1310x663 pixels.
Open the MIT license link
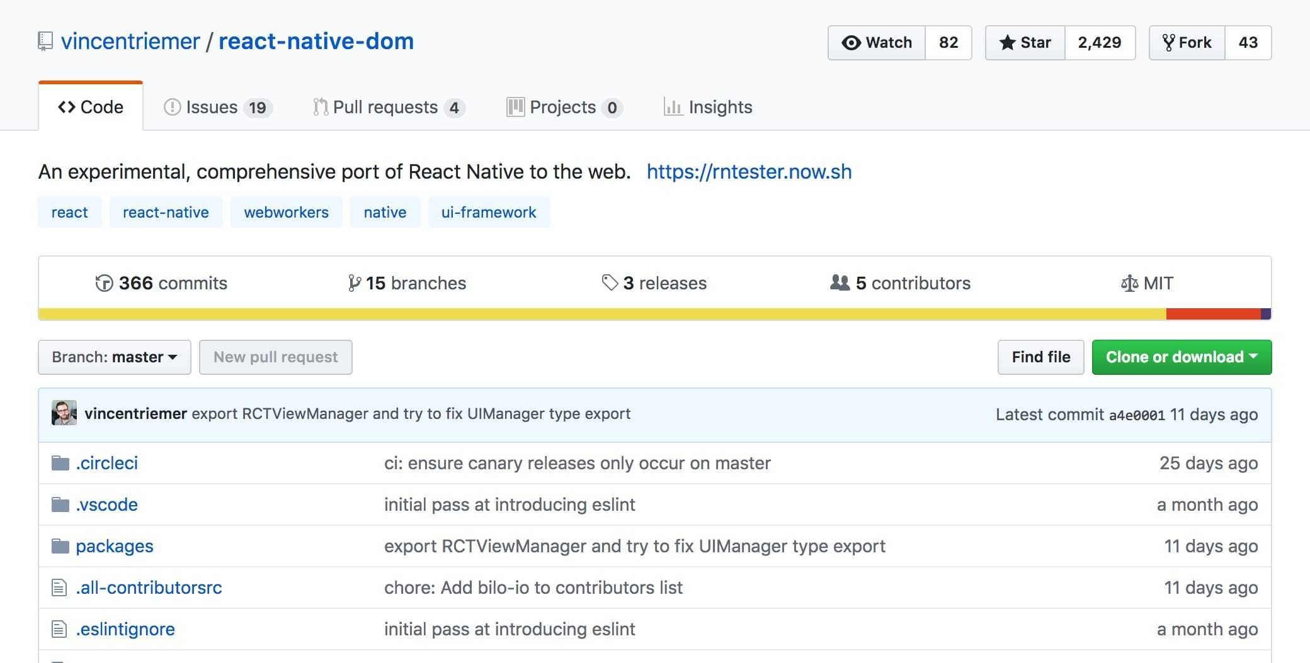(1148, 283)
